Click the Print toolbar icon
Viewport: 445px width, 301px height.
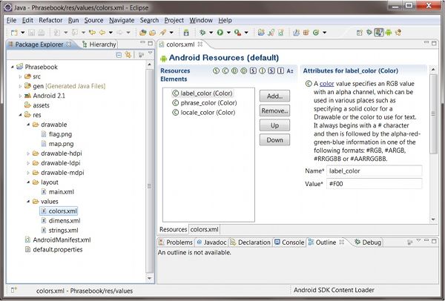(x=41, y=33)
